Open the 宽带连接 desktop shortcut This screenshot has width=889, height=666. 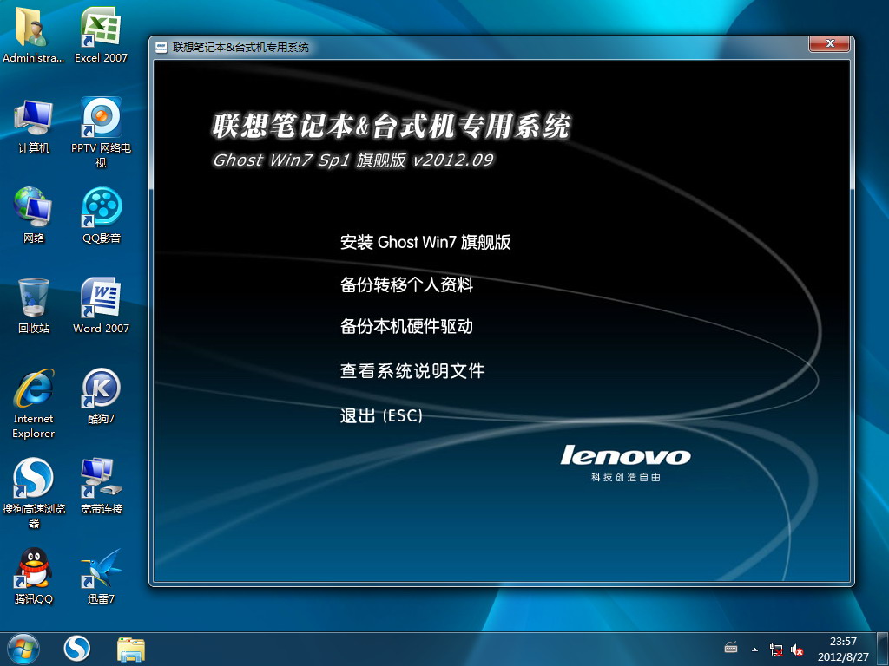point(101,486)
